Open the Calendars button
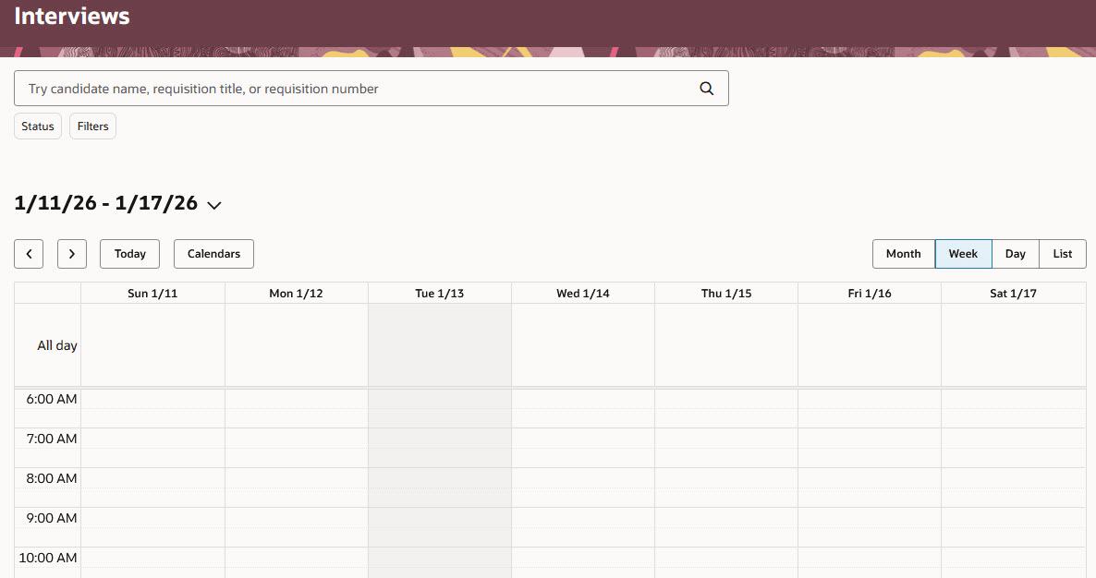1096x578 pixels. 213,254
